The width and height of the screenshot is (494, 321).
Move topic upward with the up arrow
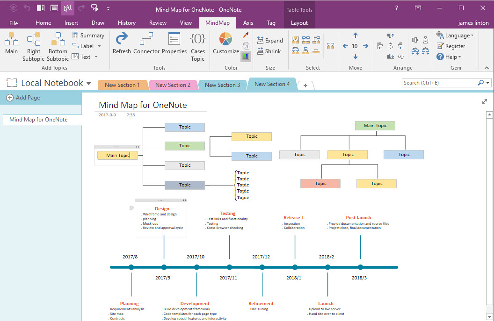355,35
